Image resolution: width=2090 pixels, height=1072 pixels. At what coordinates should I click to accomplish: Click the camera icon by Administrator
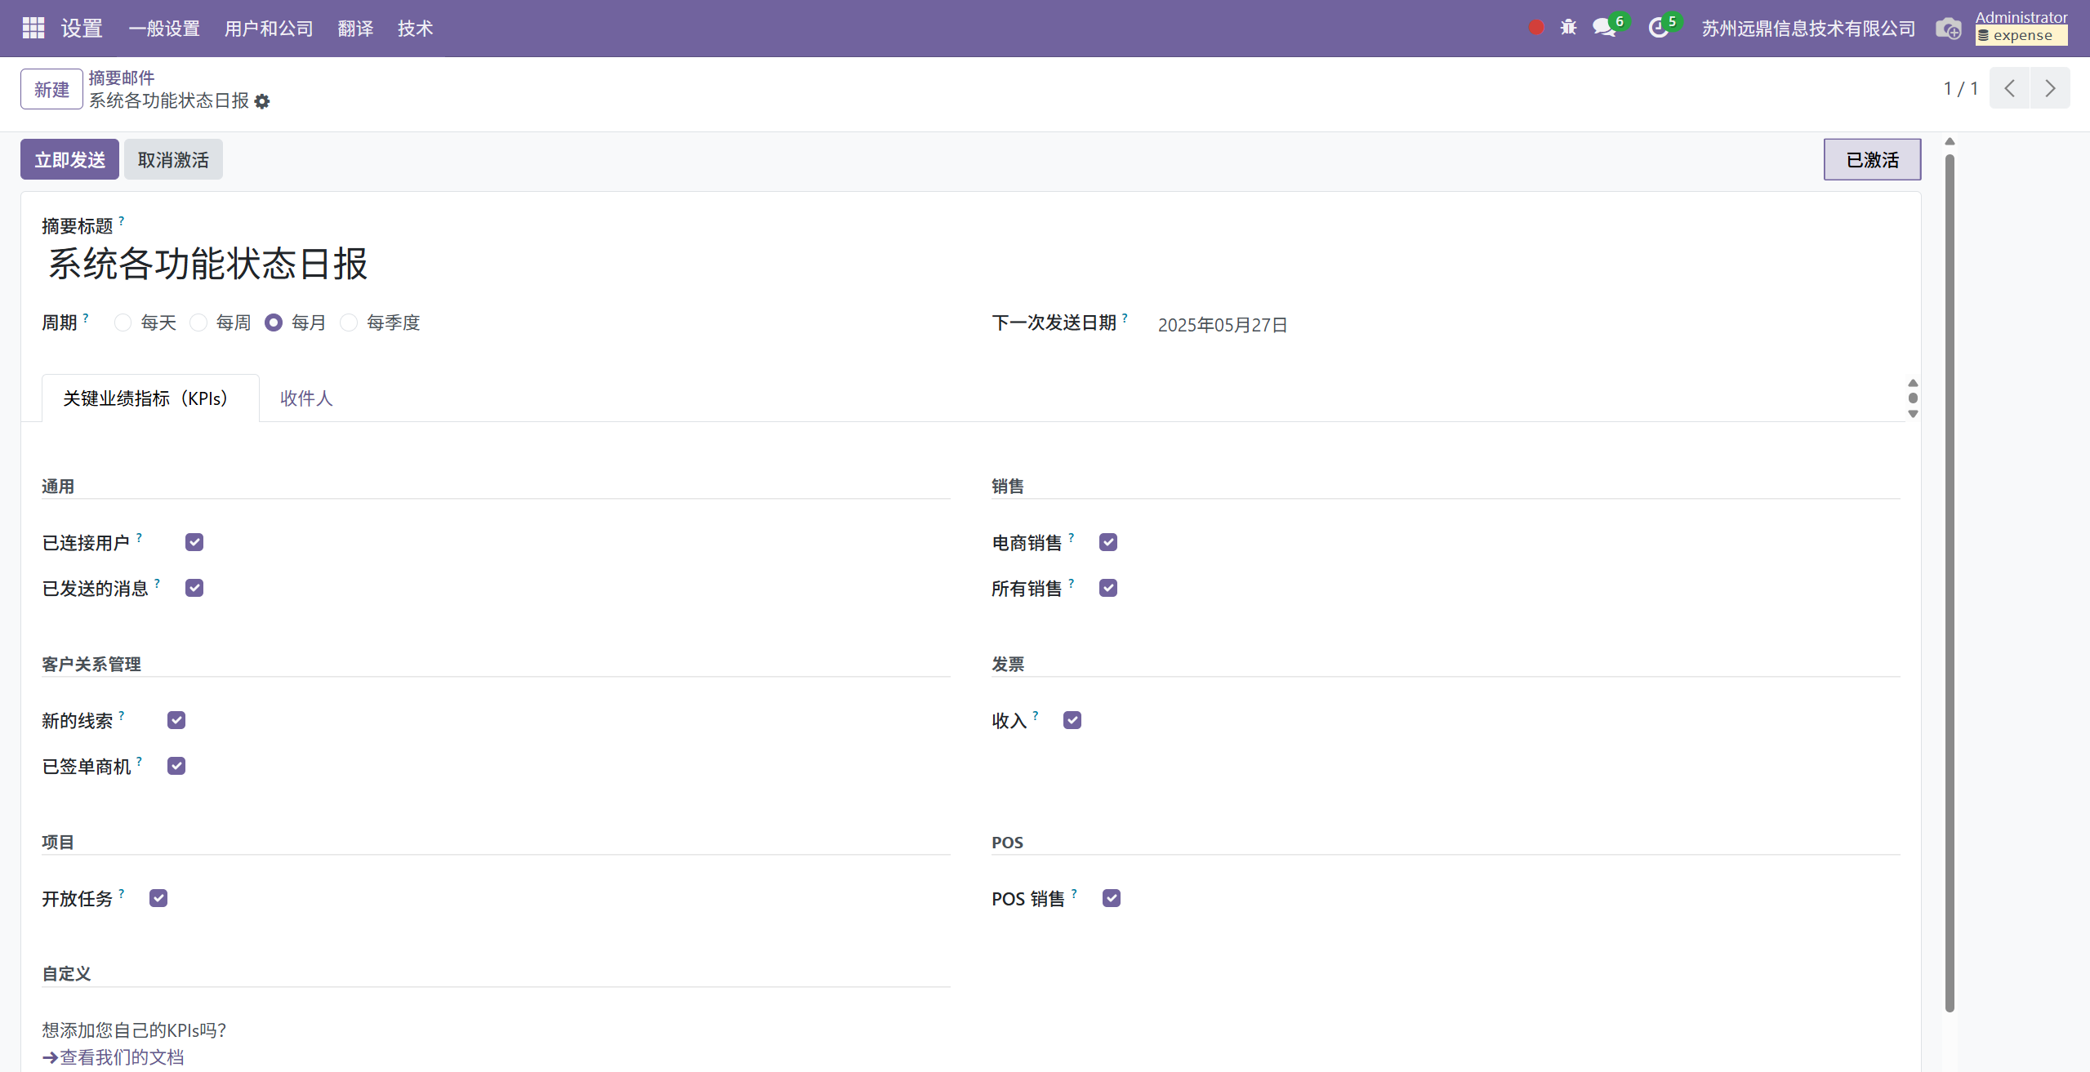[x=1949, y=29]
